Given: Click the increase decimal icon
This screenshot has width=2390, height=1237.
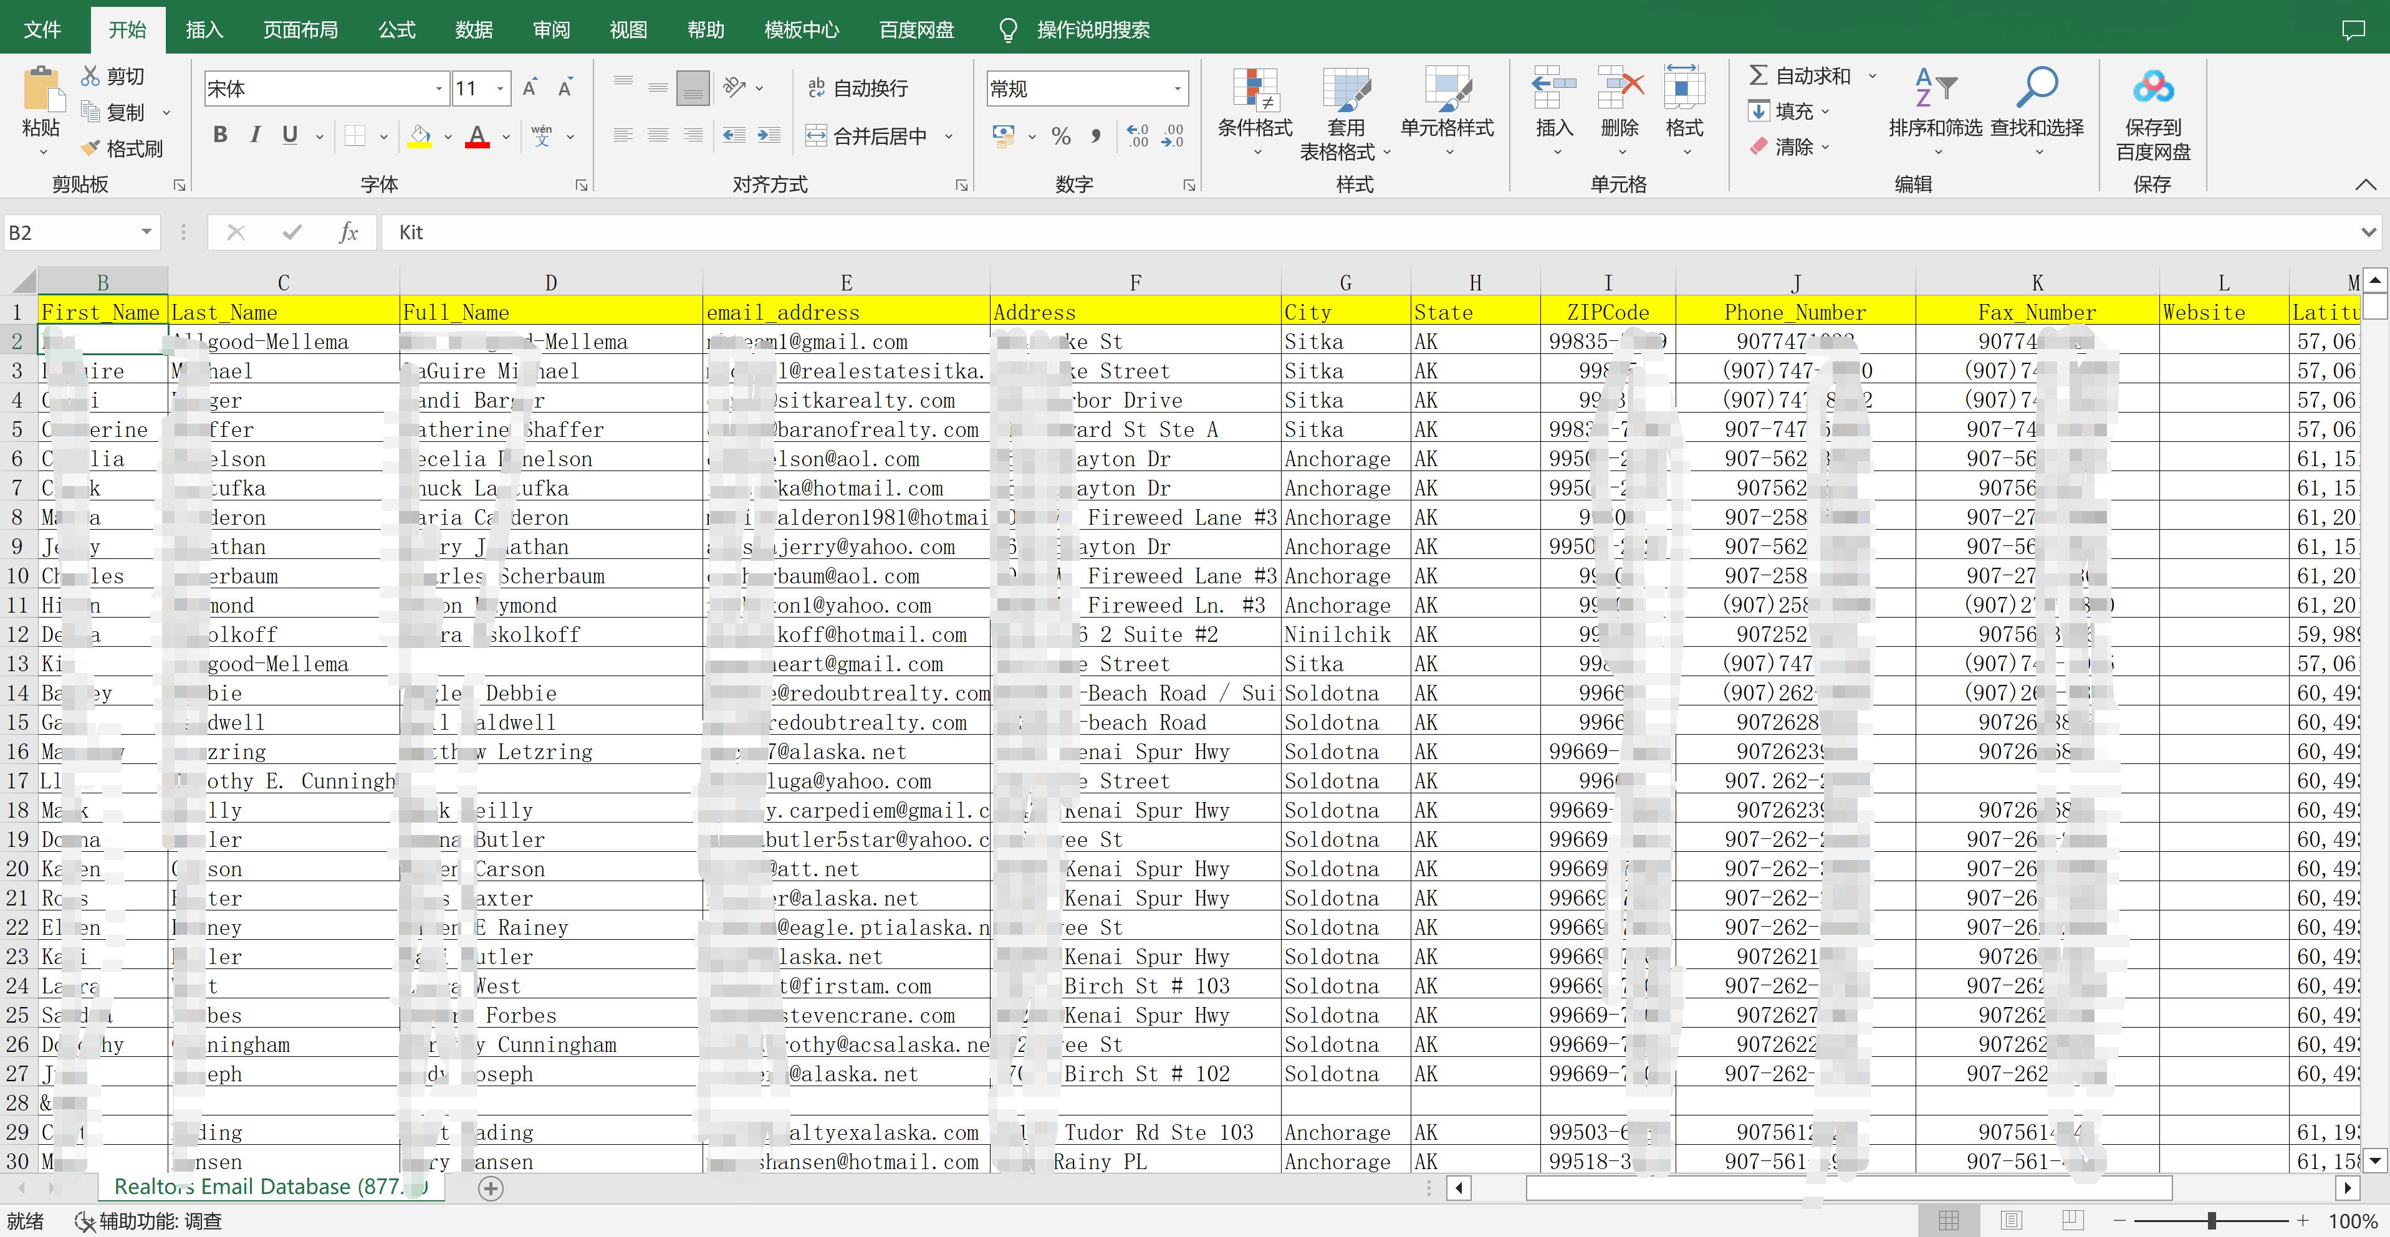Looking at the screenshot, I should (x=1138, y=136).
